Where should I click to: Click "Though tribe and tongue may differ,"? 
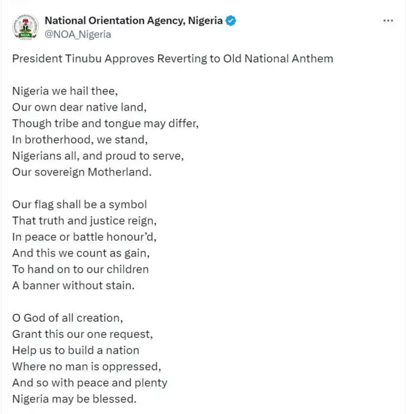(x=105, y=123)
